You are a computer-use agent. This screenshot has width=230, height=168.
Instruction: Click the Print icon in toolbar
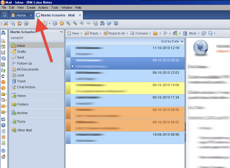pyautogui.click(x=55, y=24)
